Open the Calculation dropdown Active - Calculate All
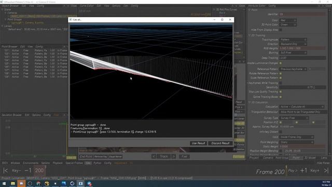 pyautogui.click(x=301, y=106)
